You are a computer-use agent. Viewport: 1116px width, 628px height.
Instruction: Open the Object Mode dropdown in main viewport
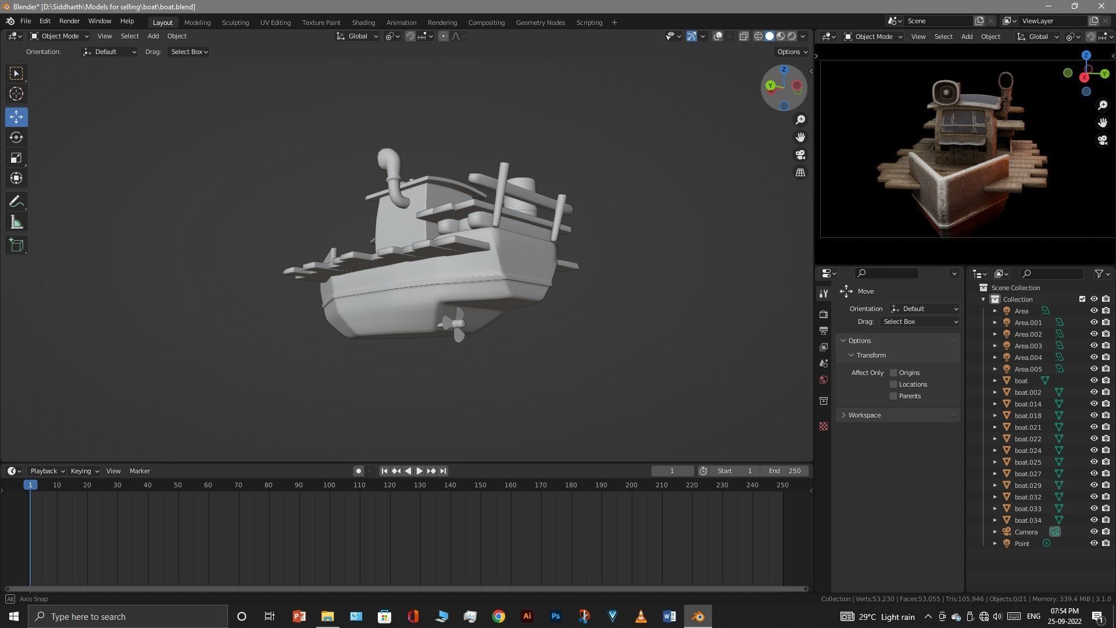59,36
